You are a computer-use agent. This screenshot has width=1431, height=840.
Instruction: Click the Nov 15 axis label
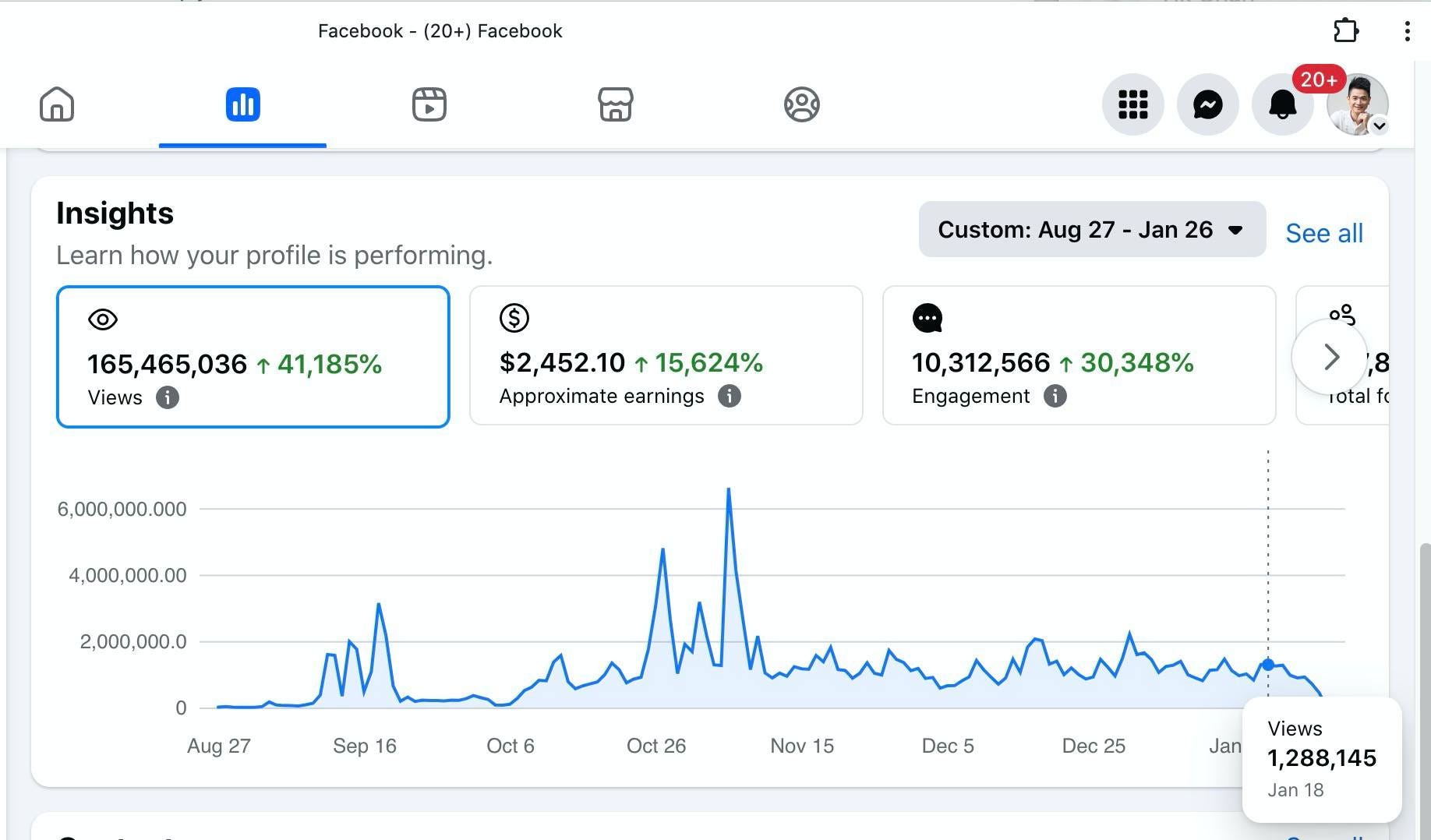click(802, 746)
